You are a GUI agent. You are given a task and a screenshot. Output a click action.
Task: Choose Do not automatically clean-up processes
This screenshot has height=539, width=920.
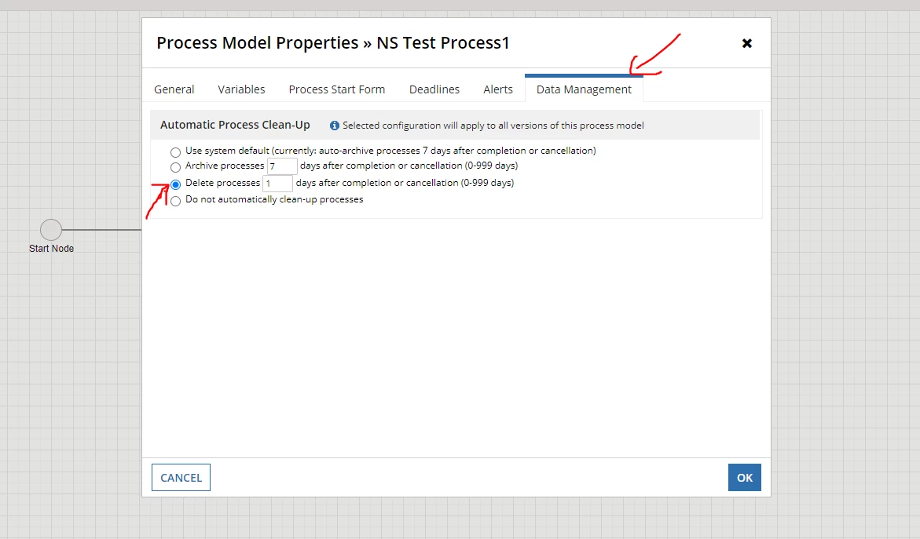coord(175,201)
